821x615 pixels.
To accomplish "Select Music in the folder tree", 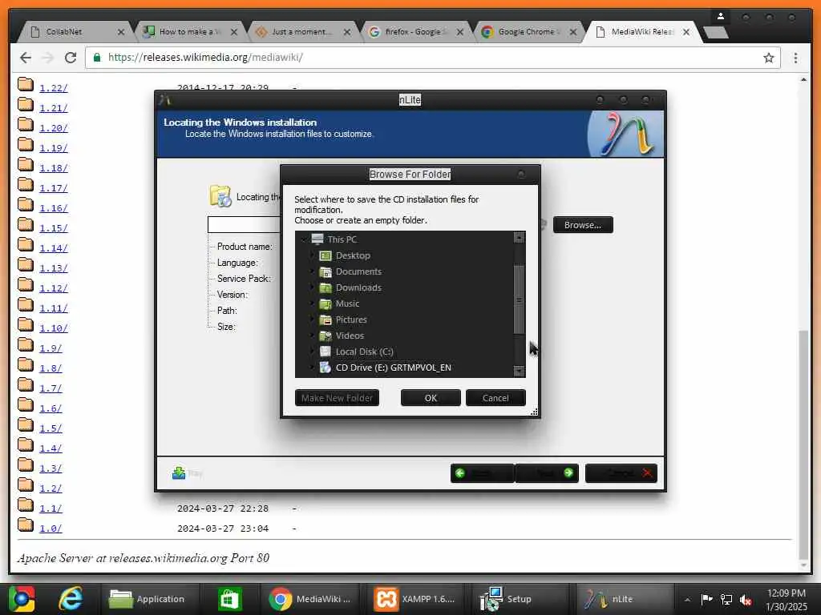I will [347, 303].
